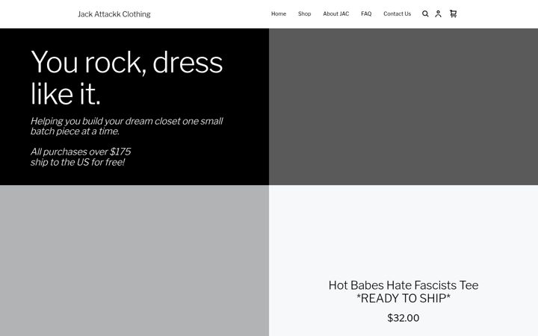This screenshot has height=336, width=538.
Task: Click the 'Helping you build your dream closet' tagline
Action: coord(126,126)
